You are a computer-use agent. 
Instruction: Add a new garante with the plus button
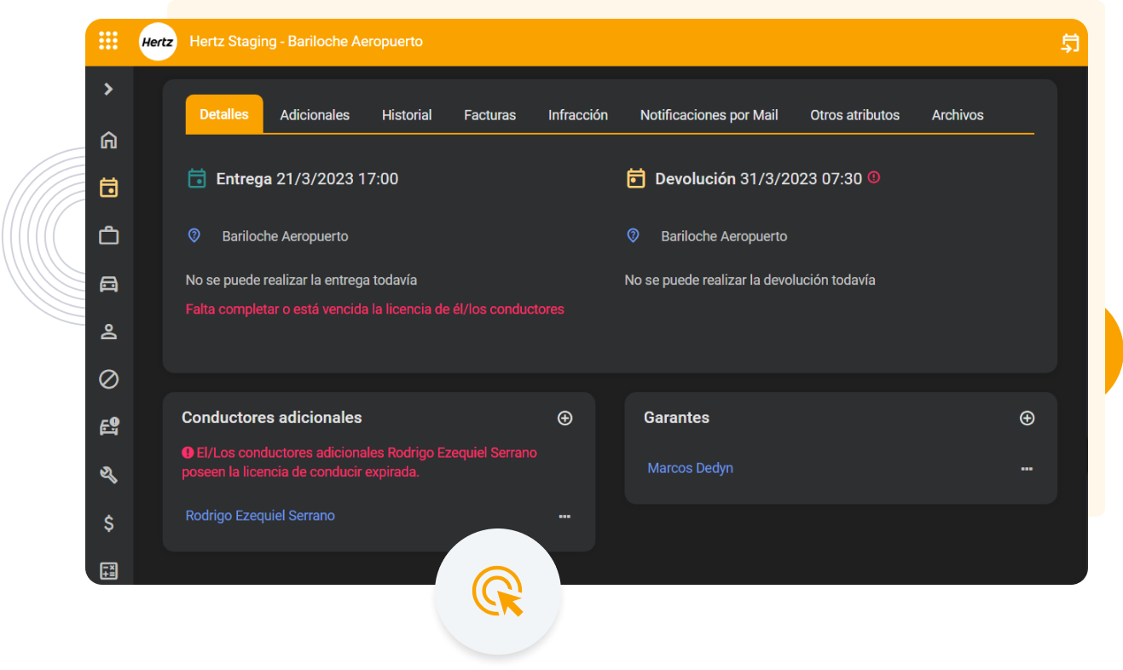point(1027,418)
